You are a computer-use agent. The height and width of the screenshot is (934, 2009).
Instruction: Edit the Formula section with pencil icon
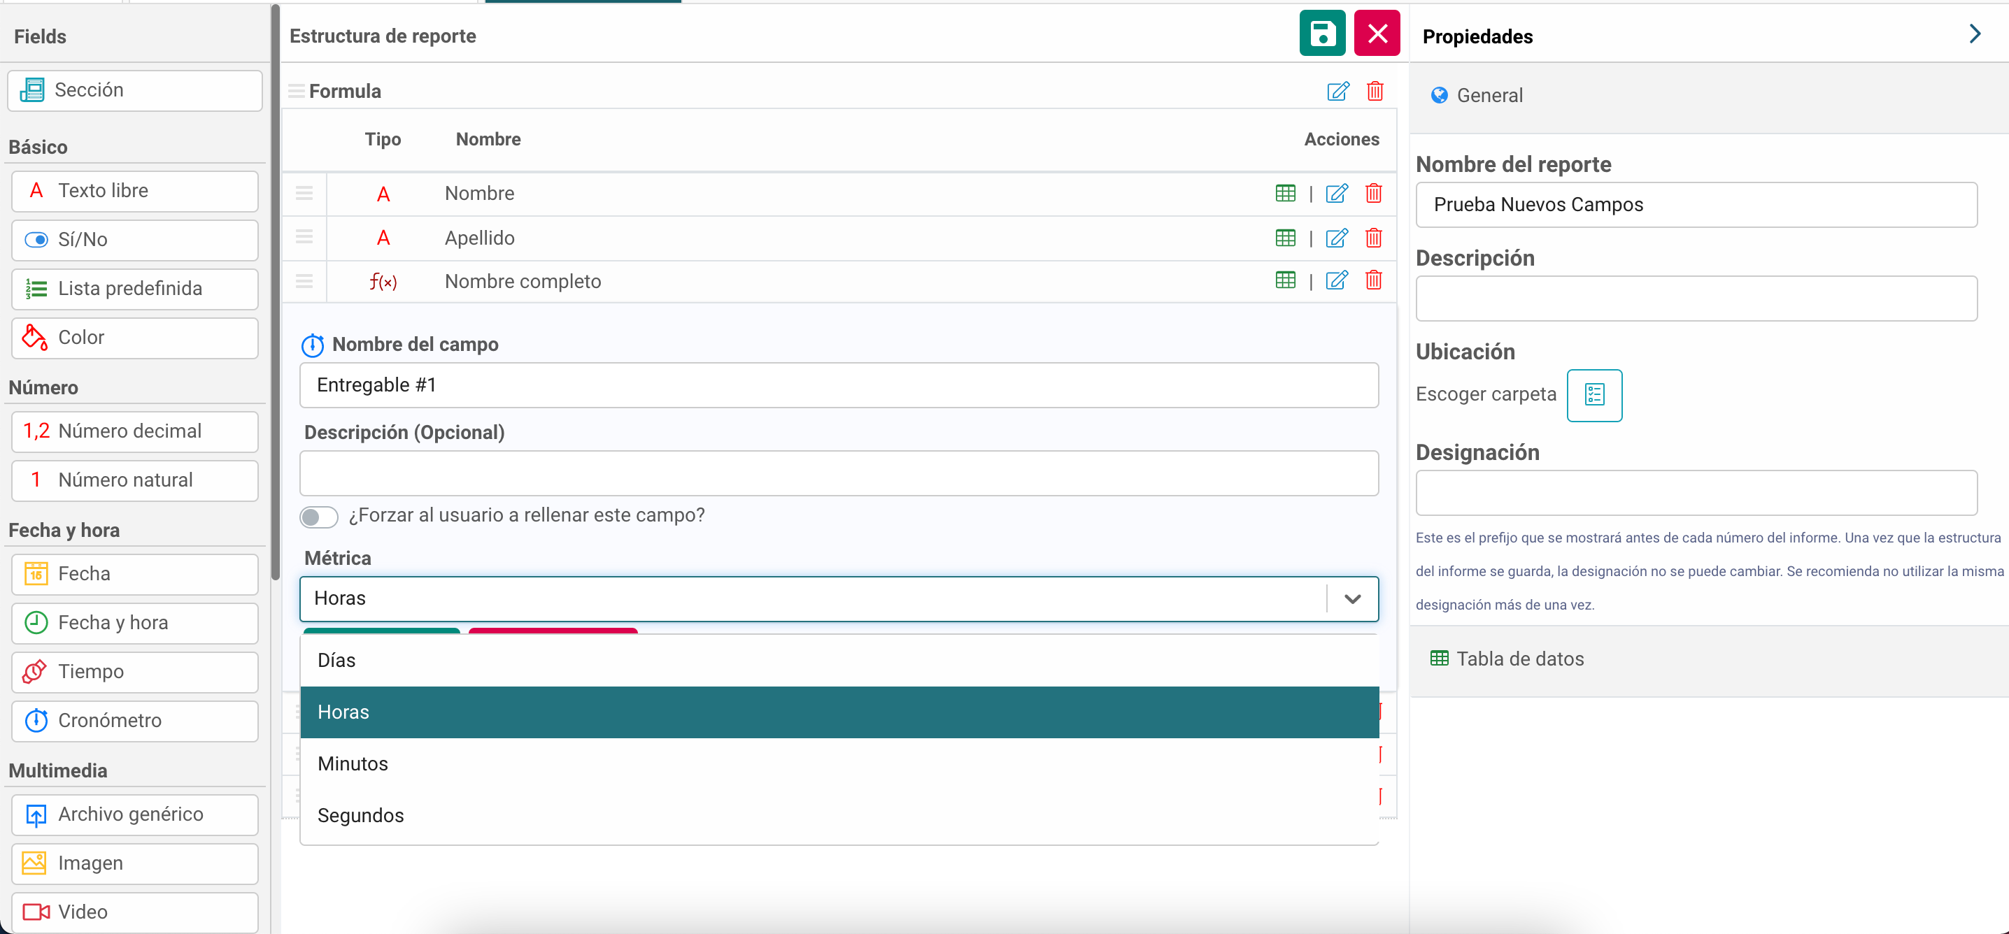tap(1337, 91)
